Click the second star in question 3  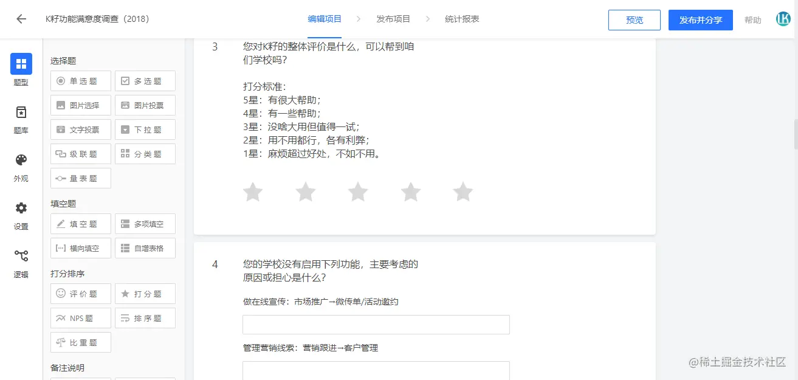pos(306,192)
